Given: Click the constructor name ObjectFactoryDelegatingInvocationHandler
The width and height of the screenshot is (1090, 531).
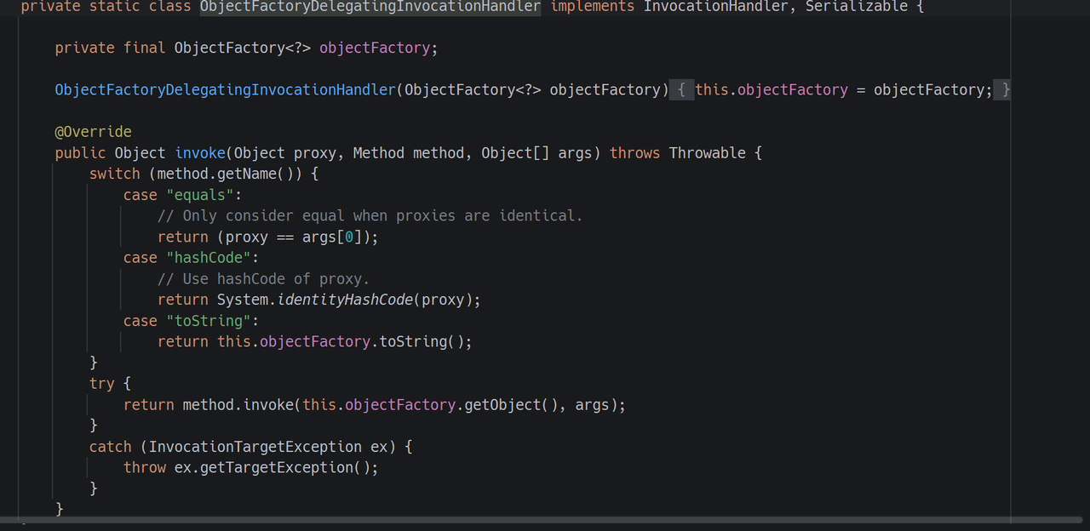Looking at the screenshot, I should click(225, 90).
